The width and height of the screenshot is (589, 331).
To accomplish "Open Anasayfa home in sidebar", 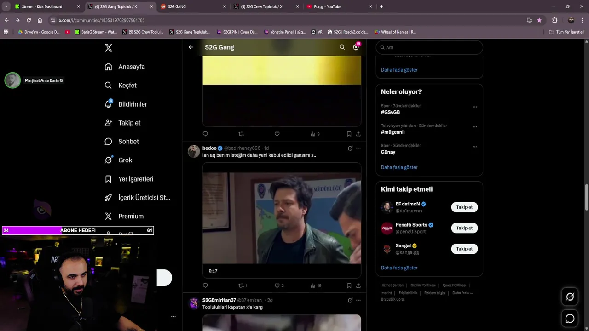I will 125,67.
